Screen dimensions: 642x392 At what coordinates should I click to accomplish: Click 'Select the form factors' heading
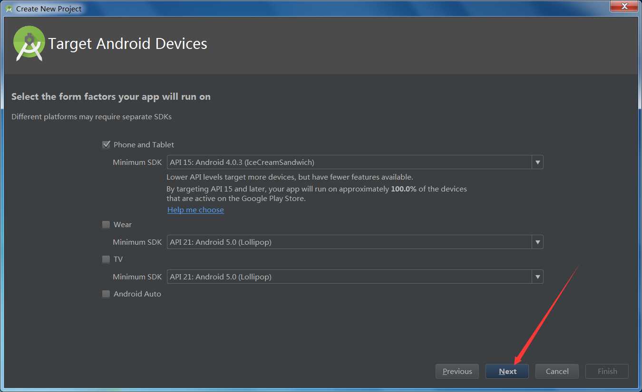111,96
